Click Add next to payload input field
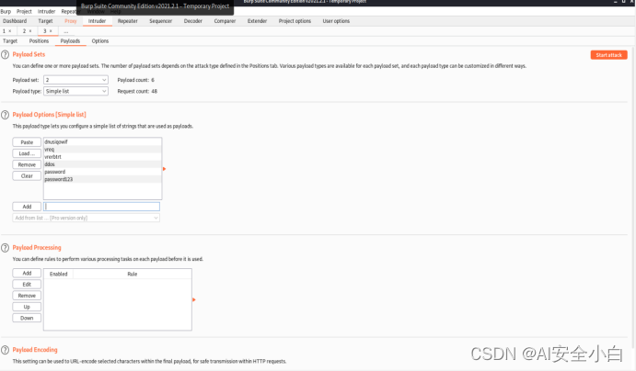The width and height of the screenshot is (636, 371). pyautogui.click(x=27, y=207)
